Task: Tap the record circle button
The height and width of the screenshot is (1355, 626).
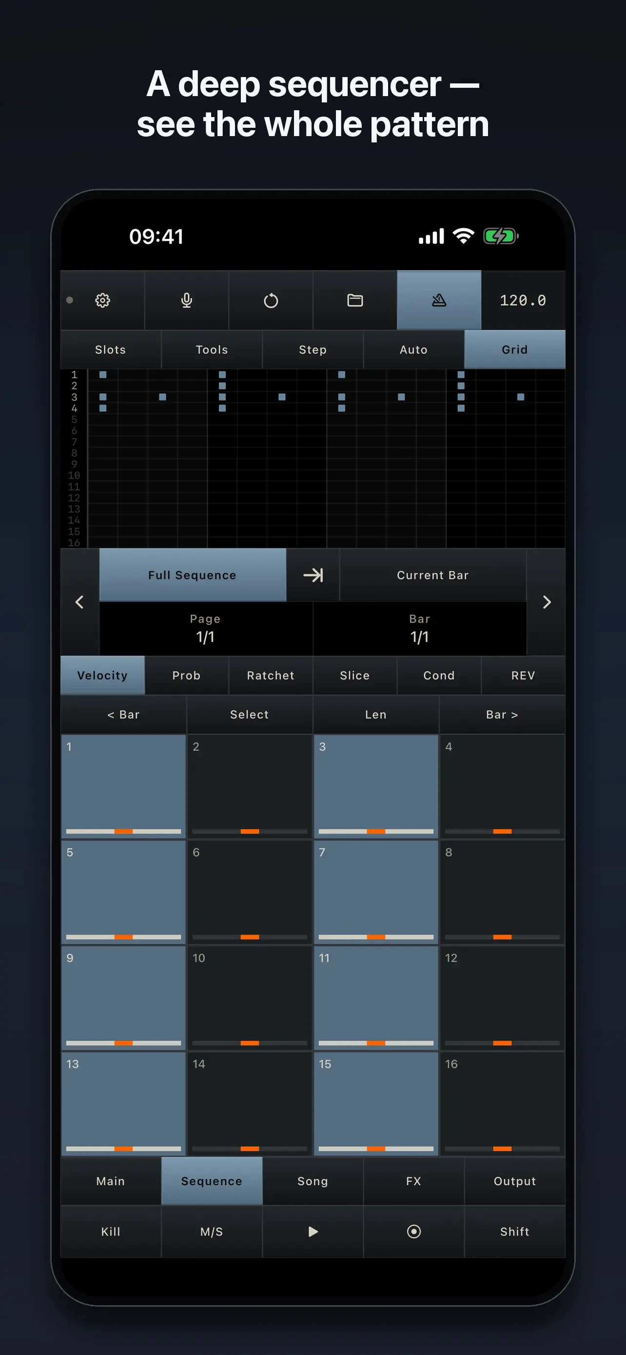Action: tap(413, 1232)
